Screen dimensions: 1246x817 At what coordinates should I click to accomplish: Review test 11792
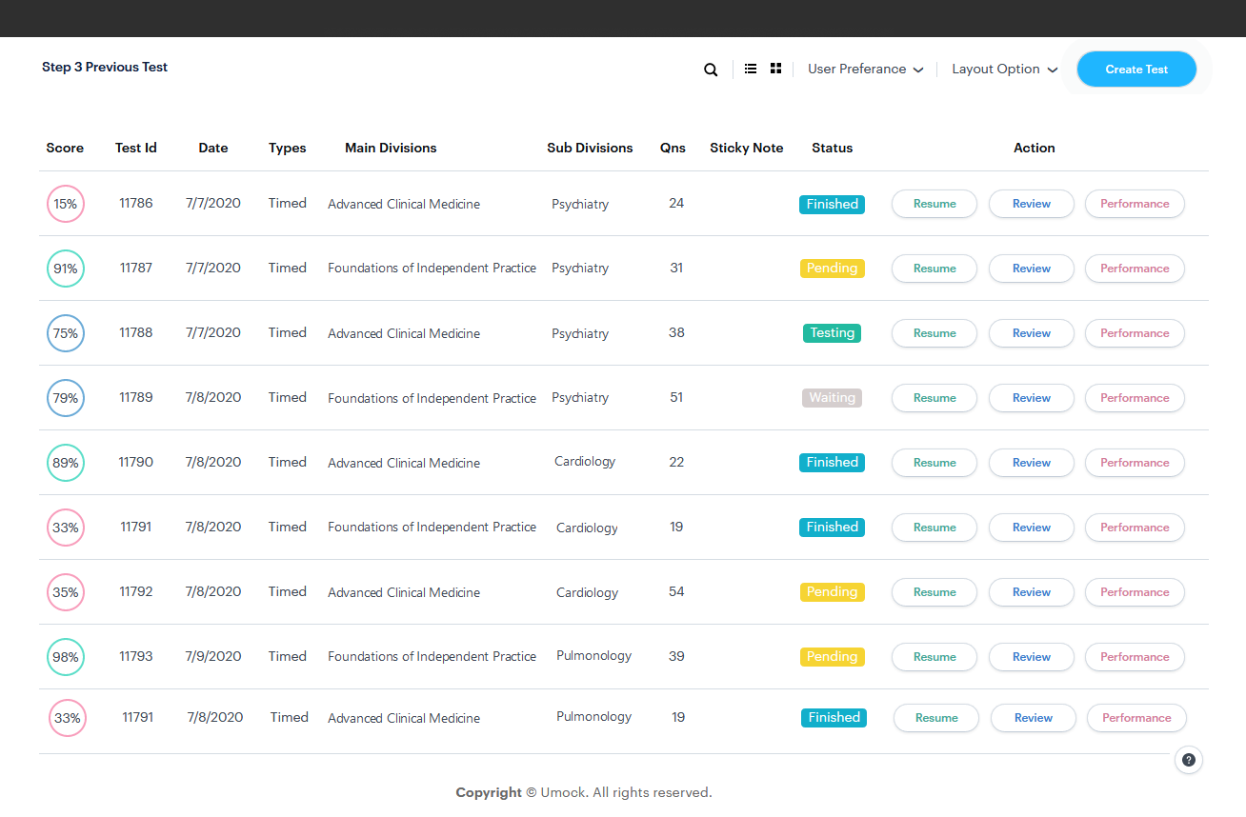1032,592
